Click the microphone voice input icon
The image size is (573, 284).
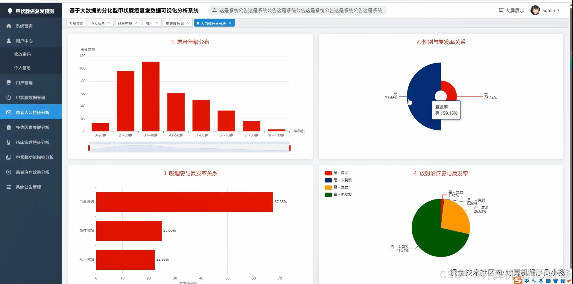click(x=541, y=281)
